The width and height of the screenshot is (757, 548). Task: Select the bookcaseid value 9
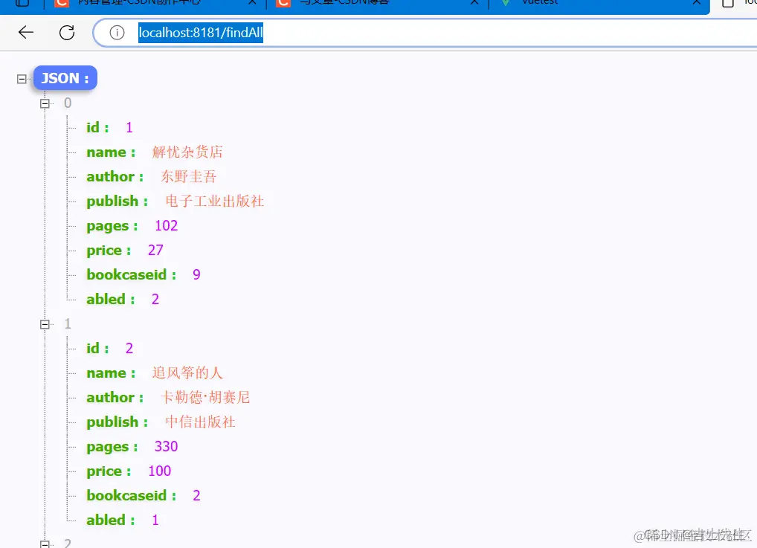196,274
